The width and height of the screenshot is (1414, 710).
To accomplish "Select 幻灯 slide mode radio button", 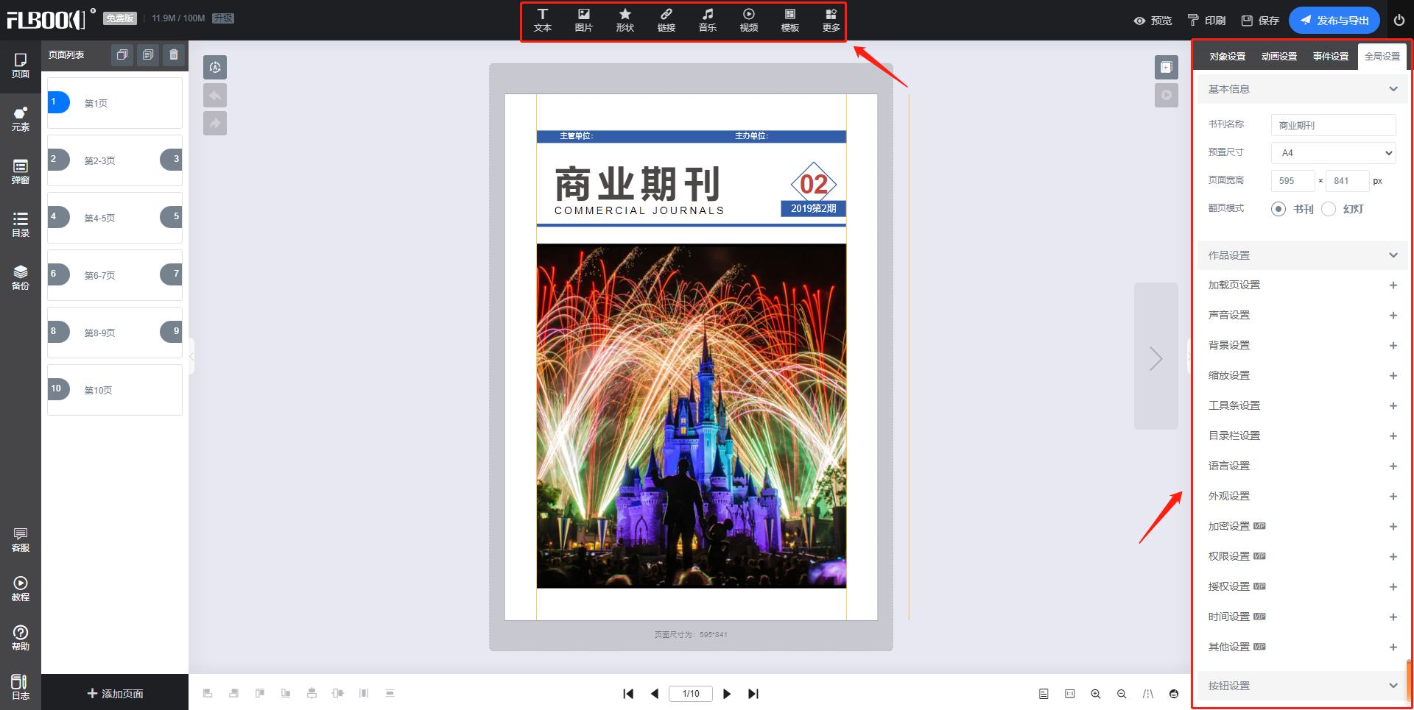I will coord(1329,209).
